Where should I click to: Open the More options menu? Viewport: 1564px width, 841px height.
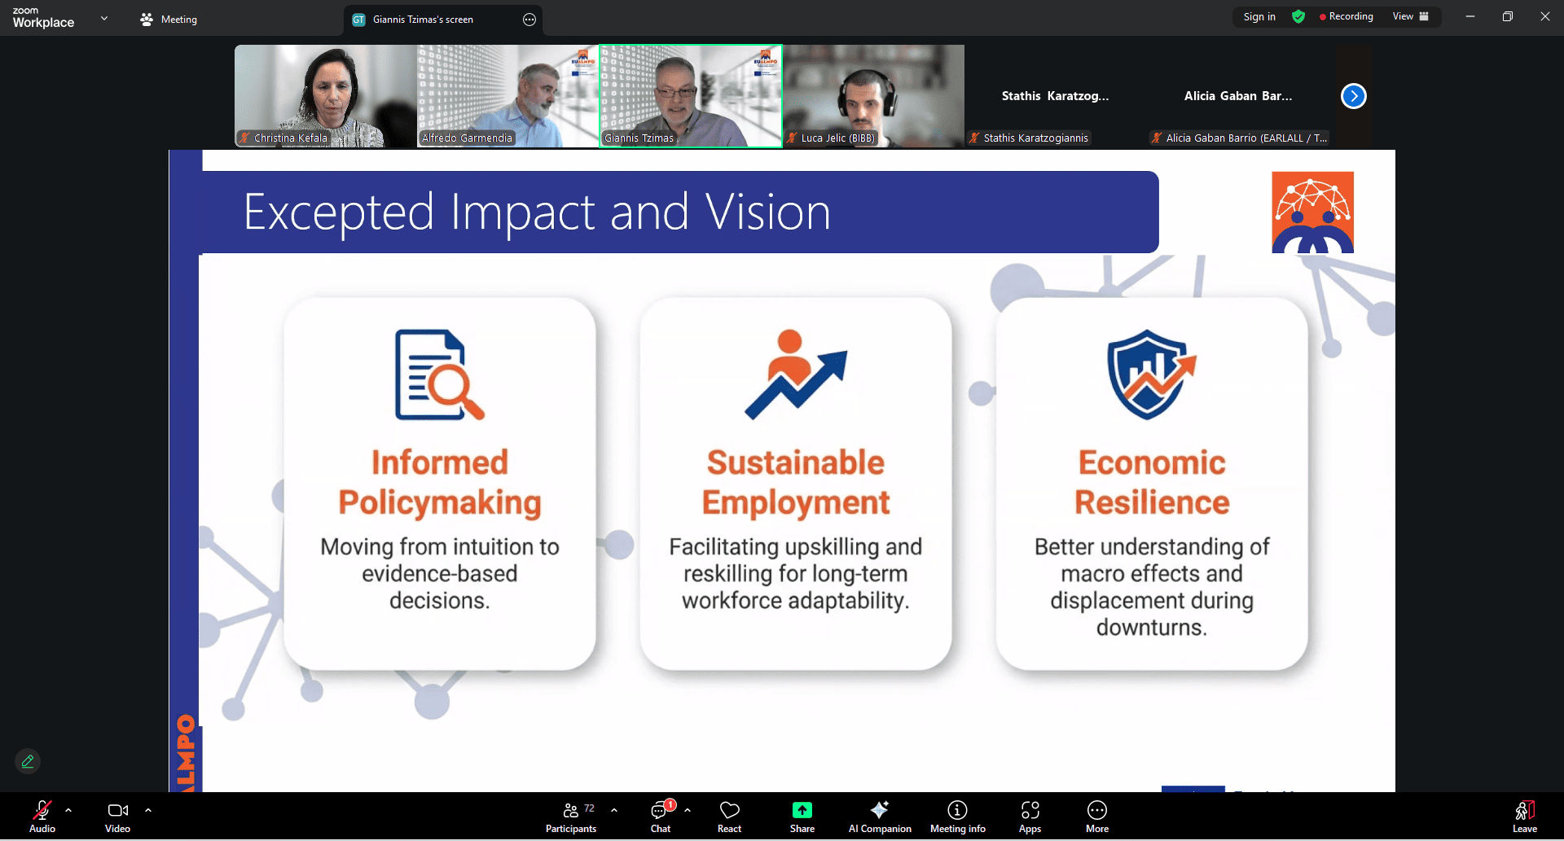(x=1096, y=817)
